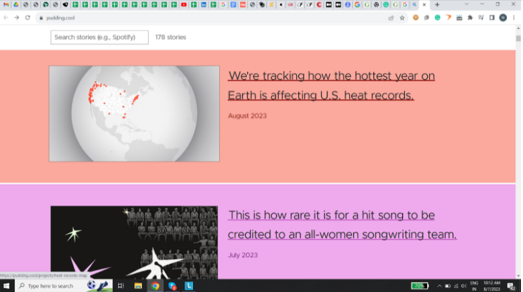Open the volume speaker tray icon

[464, 286]
